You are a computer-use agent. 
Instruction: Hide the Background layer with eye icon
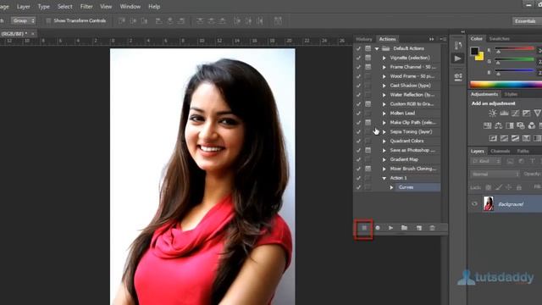(474, 204)
